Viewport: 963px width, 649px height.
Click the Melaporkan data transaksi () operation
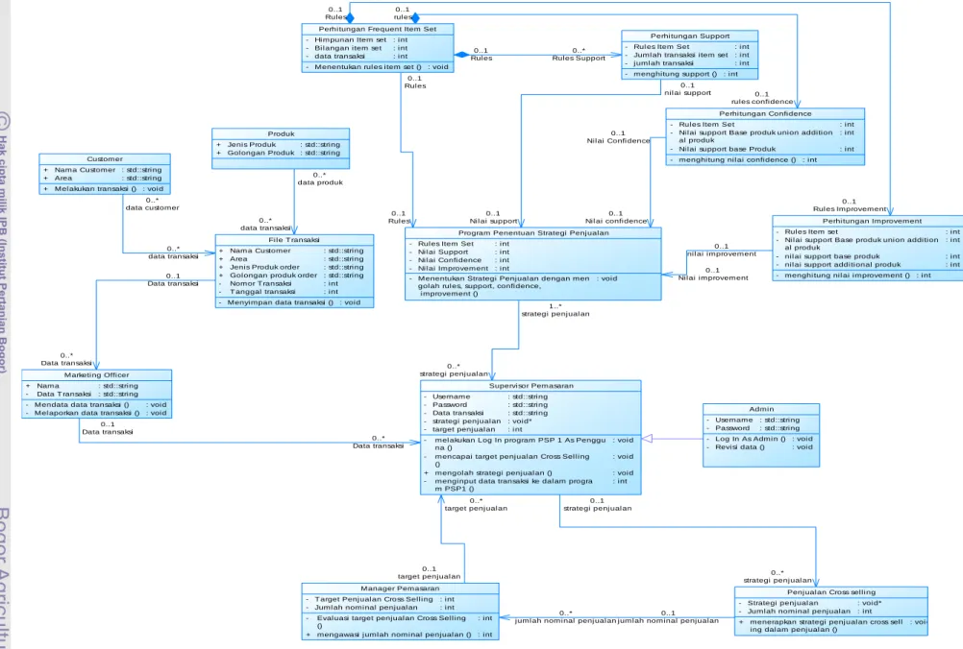86,414
